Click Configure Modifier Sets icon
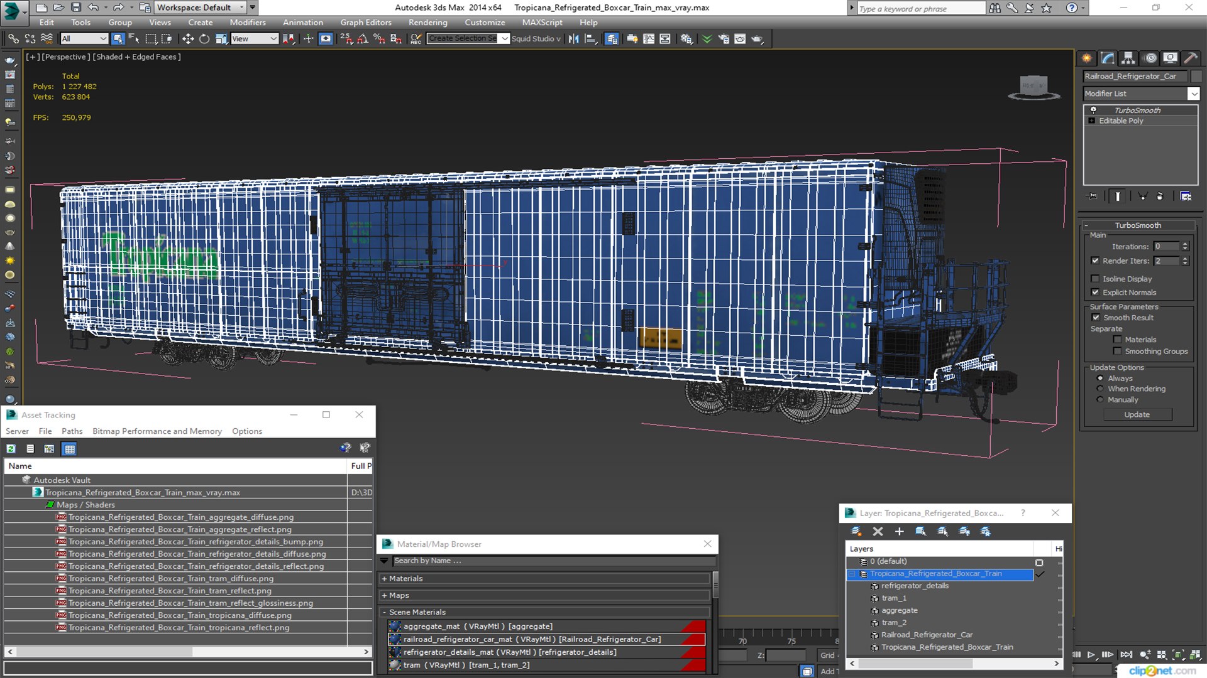This screenshot has width=1207, height=678. click(x=1186, y=196)
